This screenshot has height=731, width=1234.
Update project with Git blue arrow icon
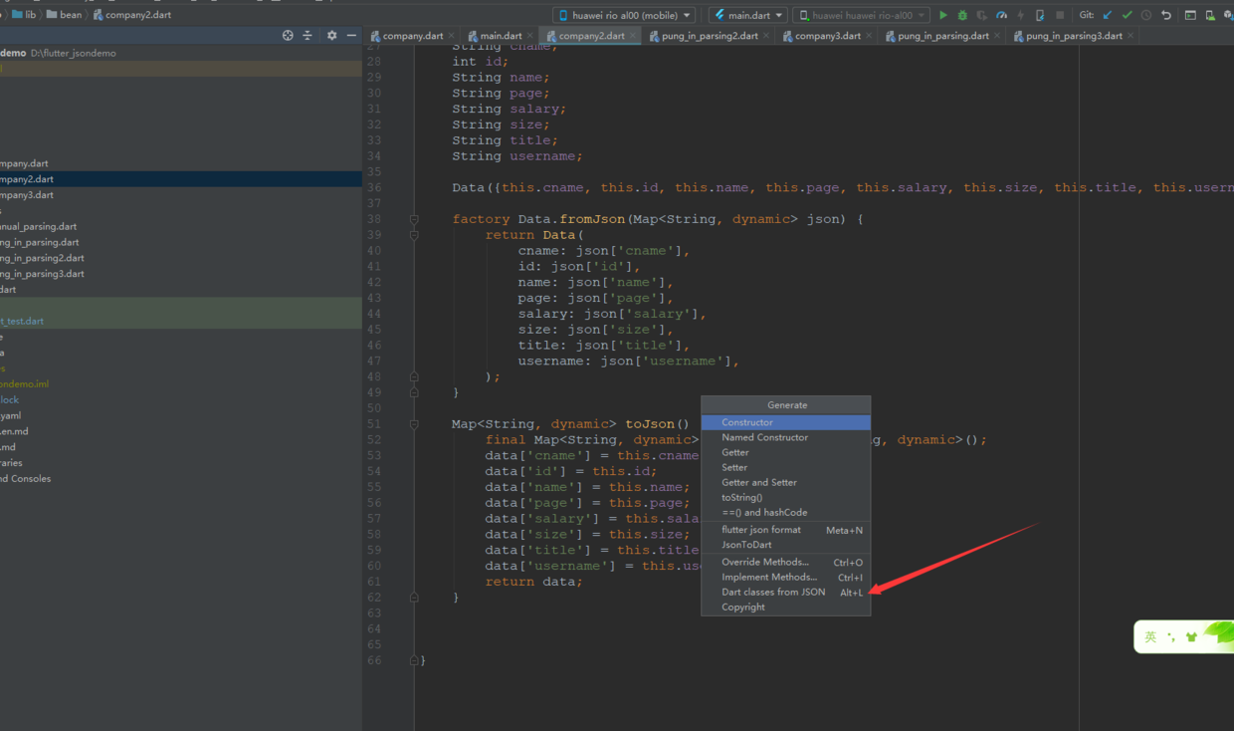(x=1108, y=15)
